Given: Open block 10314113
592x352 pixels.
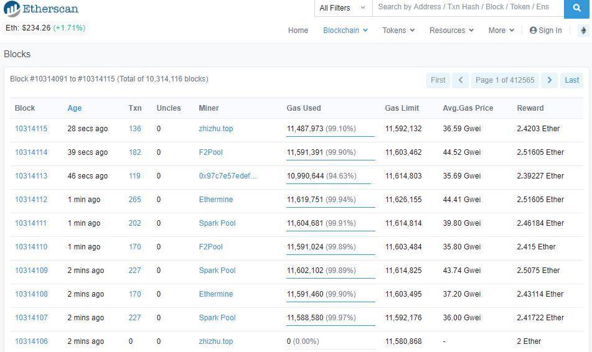Looking at the screenshot, I should point(31,176).
